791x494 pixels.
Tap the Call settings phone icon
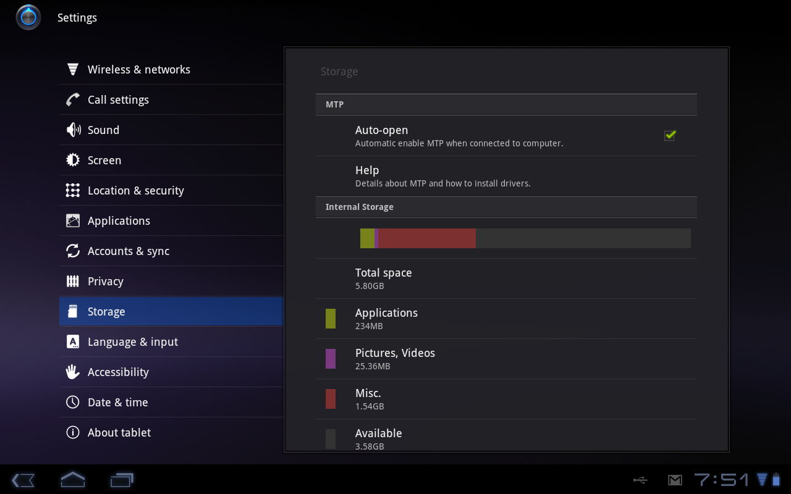(73, 99)
